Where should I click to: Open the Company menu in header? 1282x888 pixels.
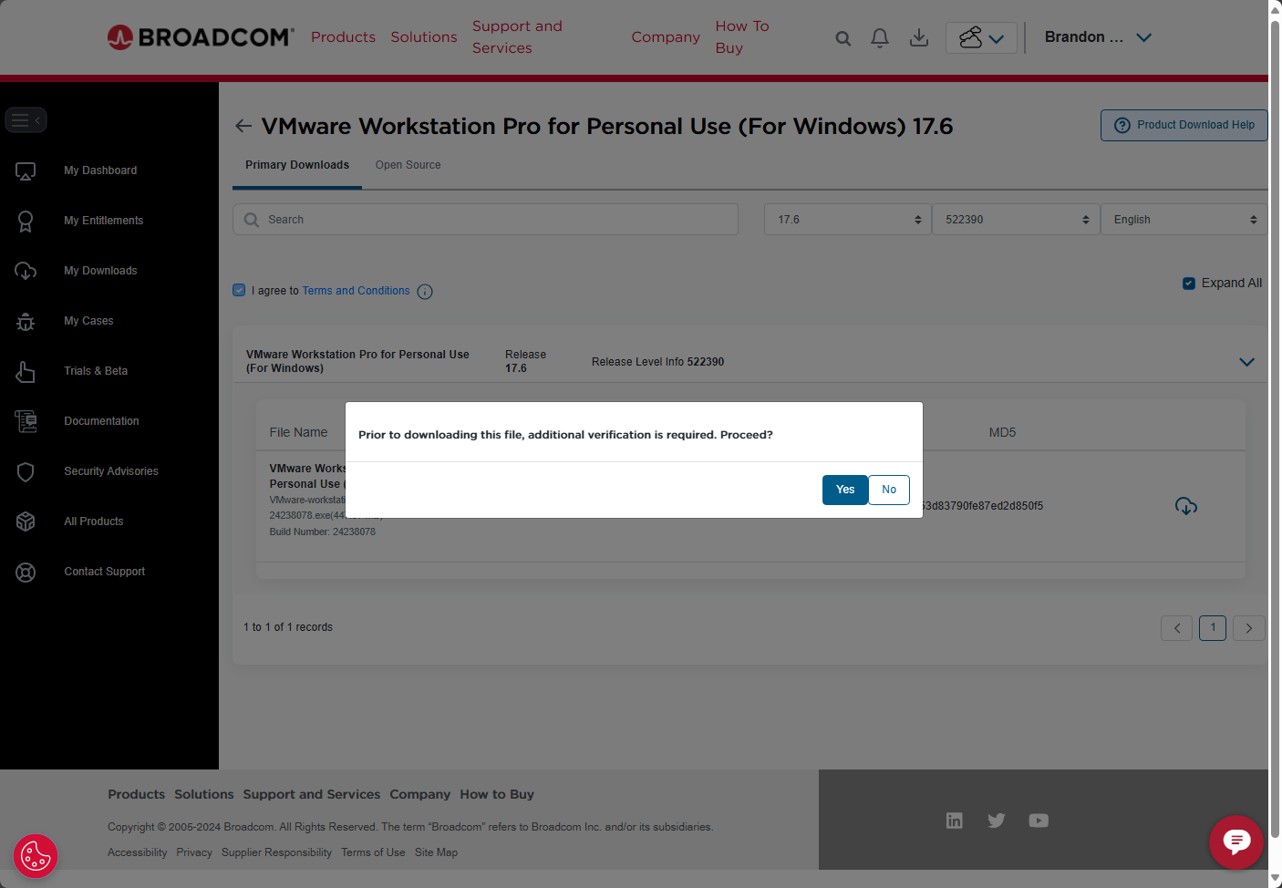pyautogui.click(x=666, y=36)
